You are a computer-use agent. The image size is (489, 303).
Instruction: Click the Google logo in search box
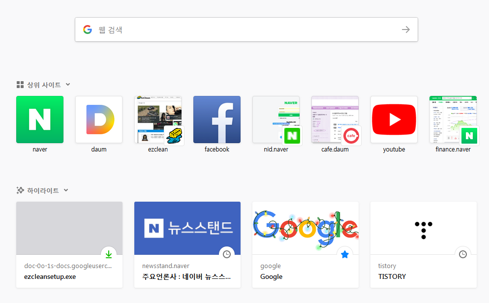(88, 30)
